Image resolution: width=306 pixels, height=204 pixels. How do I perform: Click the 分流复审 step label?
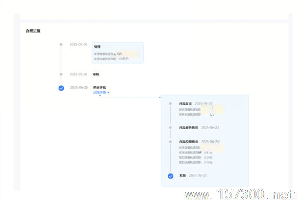[x=186, y=104]
